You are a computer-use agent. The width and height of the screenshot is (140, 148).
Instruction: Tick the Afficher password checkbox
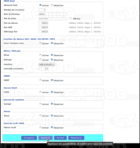(x=71, y=18)
